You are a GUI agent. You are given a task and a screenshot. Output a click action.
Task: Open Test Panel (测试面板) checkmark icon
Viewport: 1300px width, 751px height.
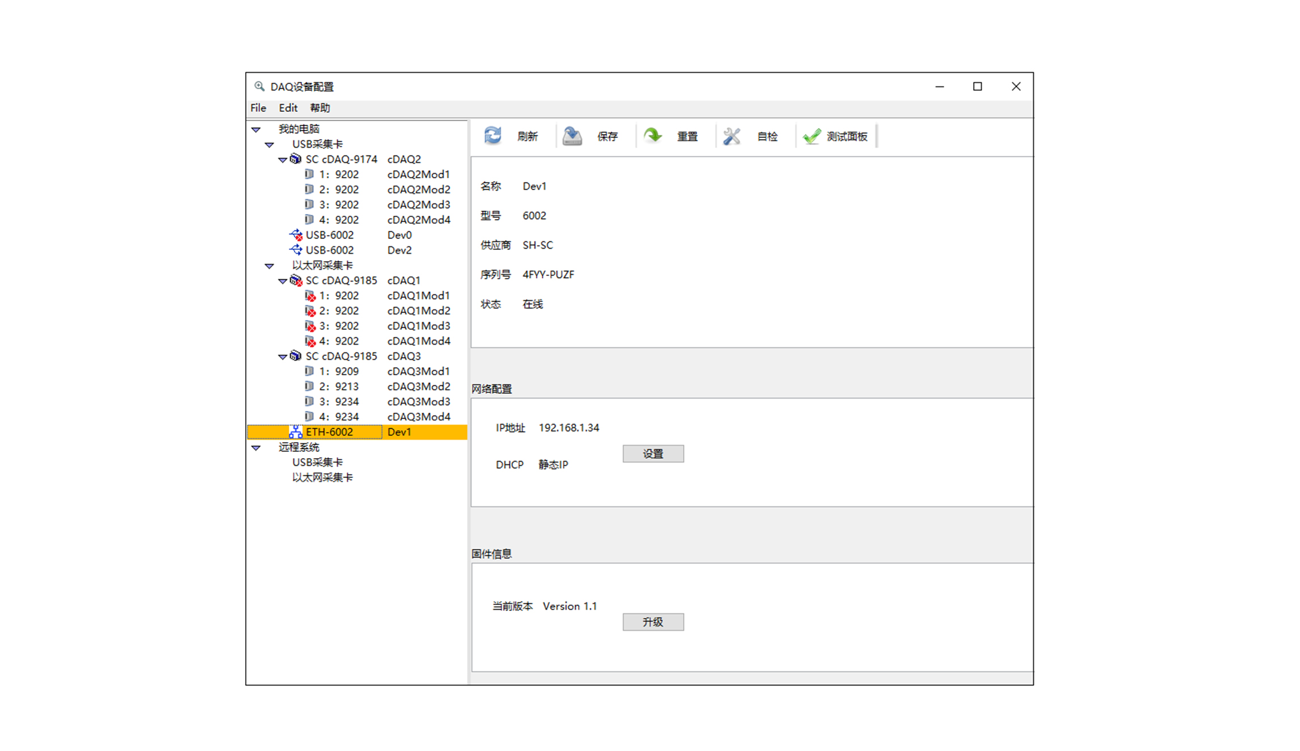[x=812, y=136]
